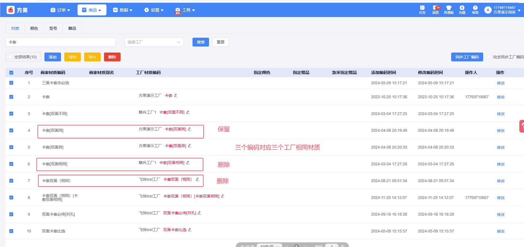
Task: Toggle the 全部结果(10) checkbox
Action: pos(10,57)
